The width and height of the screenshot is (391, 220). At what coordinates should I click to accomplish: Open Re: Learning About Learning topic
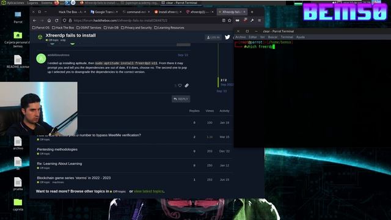coord(59,164)
